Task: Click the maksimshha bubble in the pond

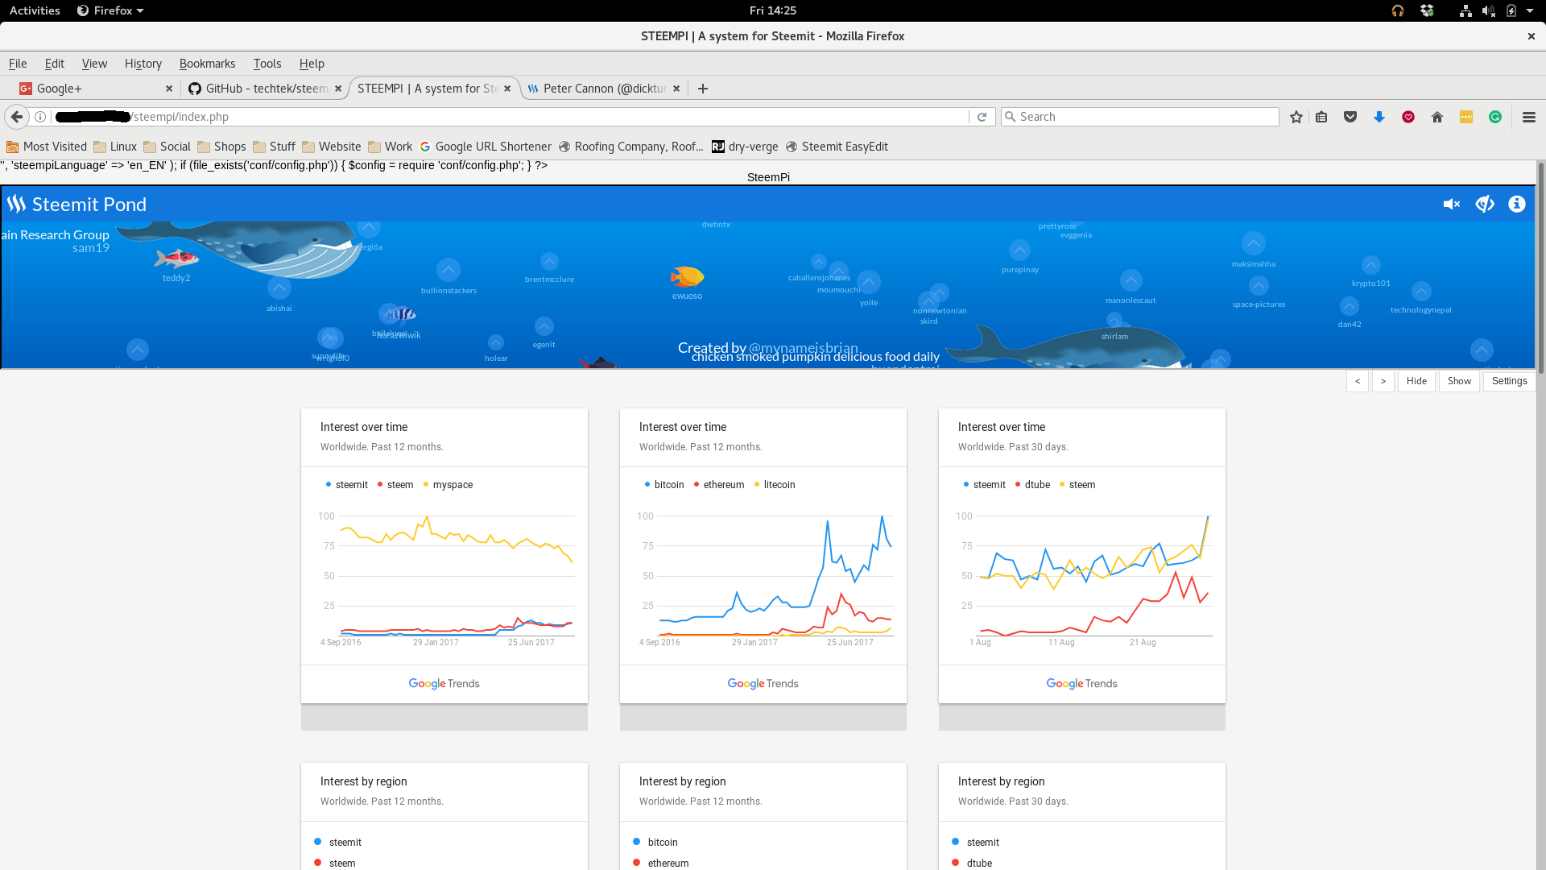Action: click(1253, 243)
